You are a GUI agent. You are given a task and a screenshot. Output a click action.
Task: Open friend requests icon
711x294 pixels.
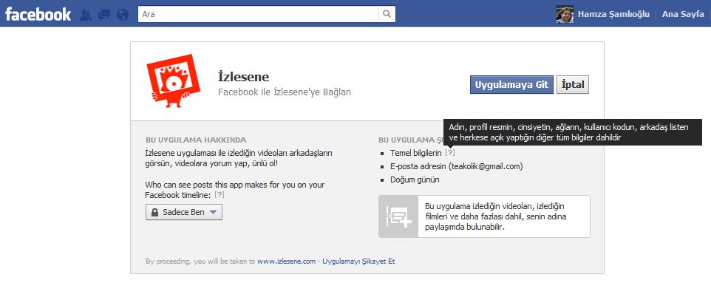click(86, 15)
